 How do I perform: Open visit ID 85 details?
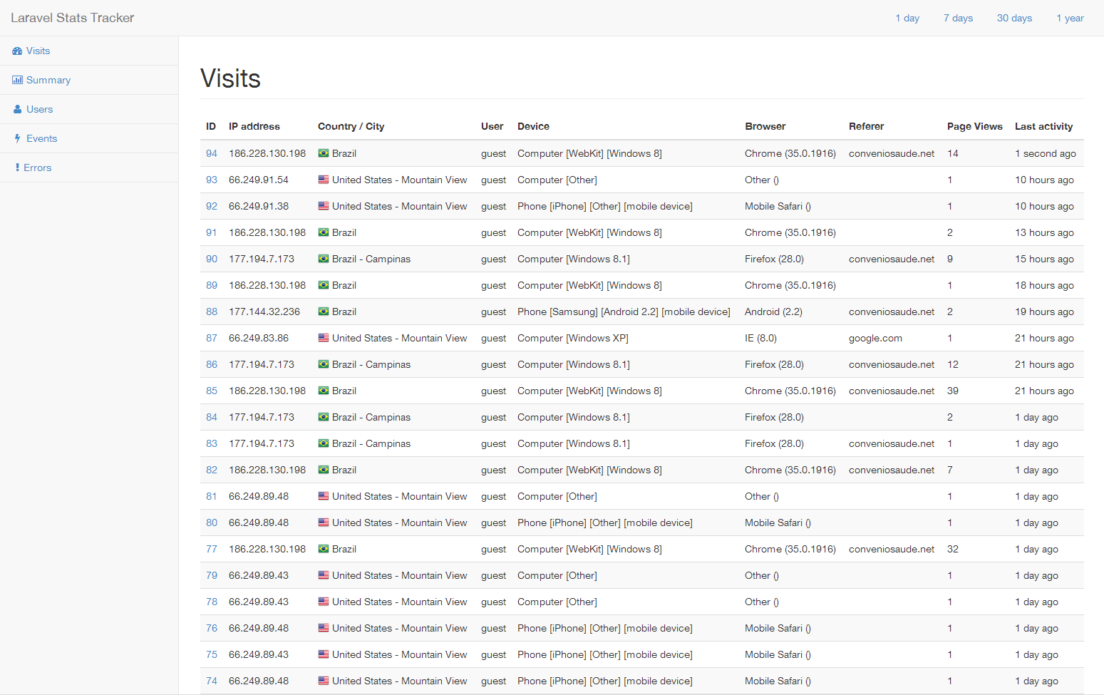[x=212, y=391]
